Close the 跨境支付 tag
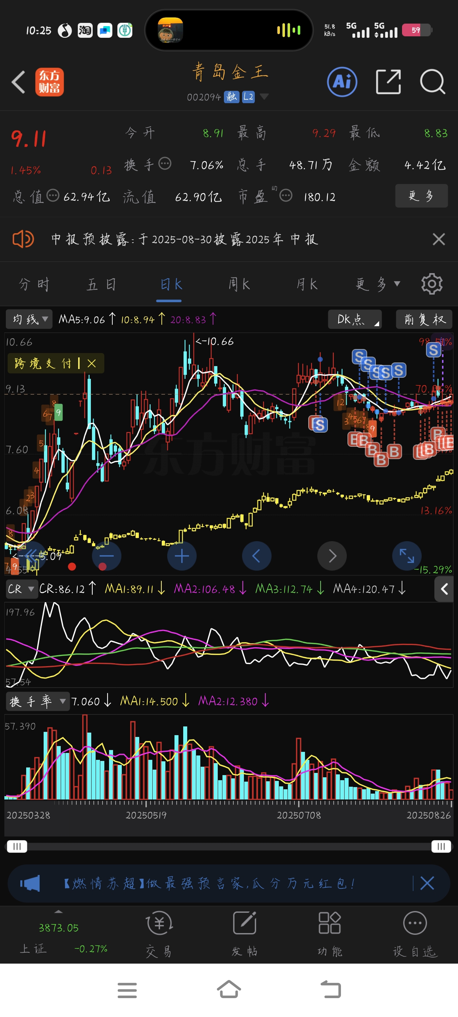This screenshot has height=1017, width=458. [x=92, y=364]
